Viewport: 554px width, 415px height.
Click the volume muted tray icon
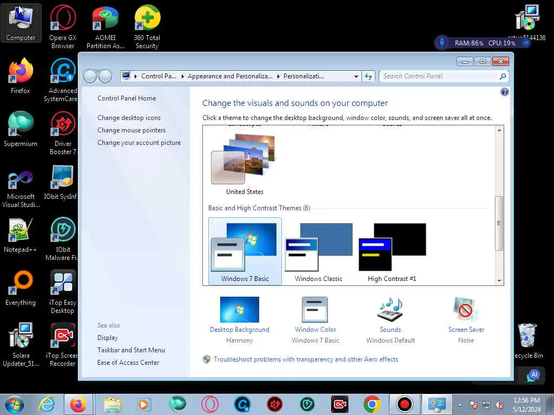[x=499, y=405]
